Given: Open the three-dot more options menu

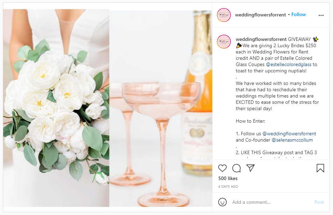Looking at the screenshot, I should [x=321, y=15].
